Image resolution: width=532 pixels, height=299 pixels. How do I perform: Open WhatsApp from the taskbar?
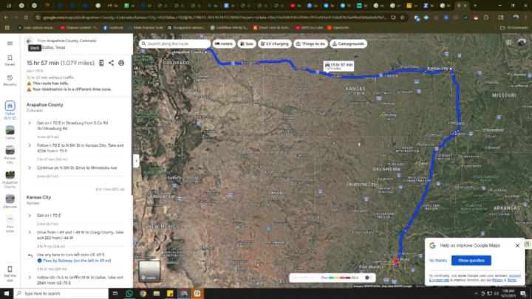[x=129, y=293]
